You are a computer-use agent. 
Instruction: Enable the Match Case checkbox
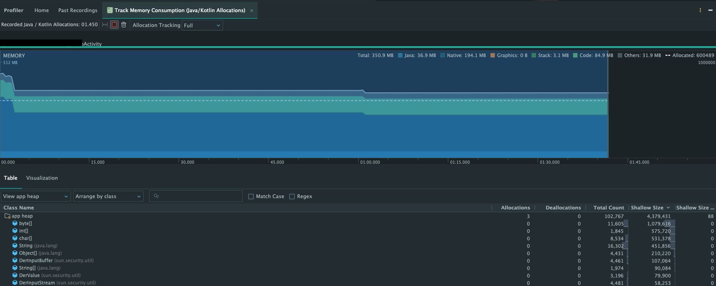[251, 197]
